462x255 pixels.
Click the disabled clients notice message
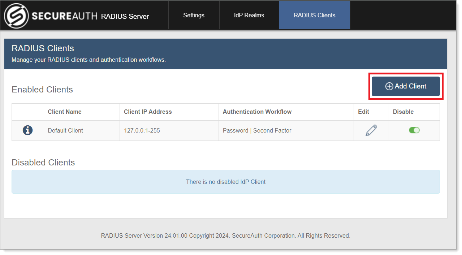pyautogui.click(x=226, y=182)
